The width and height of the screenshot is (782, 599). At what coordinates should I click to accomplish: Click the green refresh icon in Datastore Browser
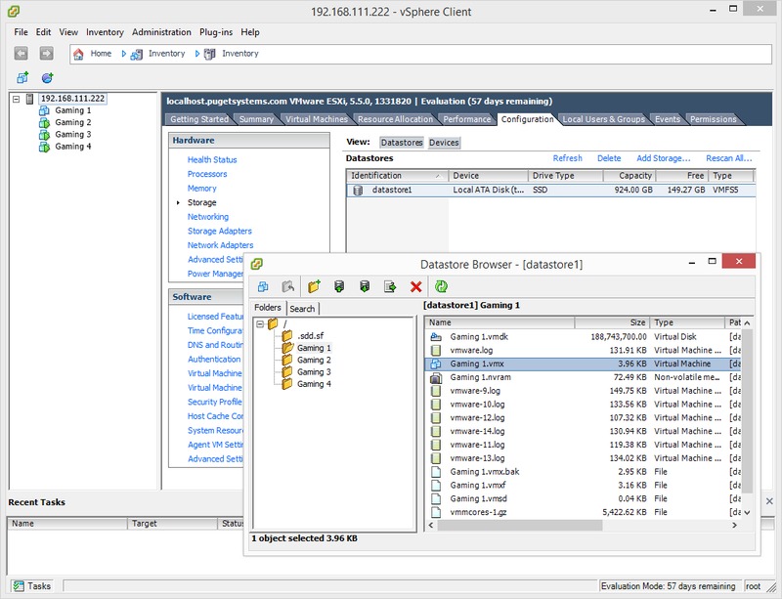click(x=441, y=286)
